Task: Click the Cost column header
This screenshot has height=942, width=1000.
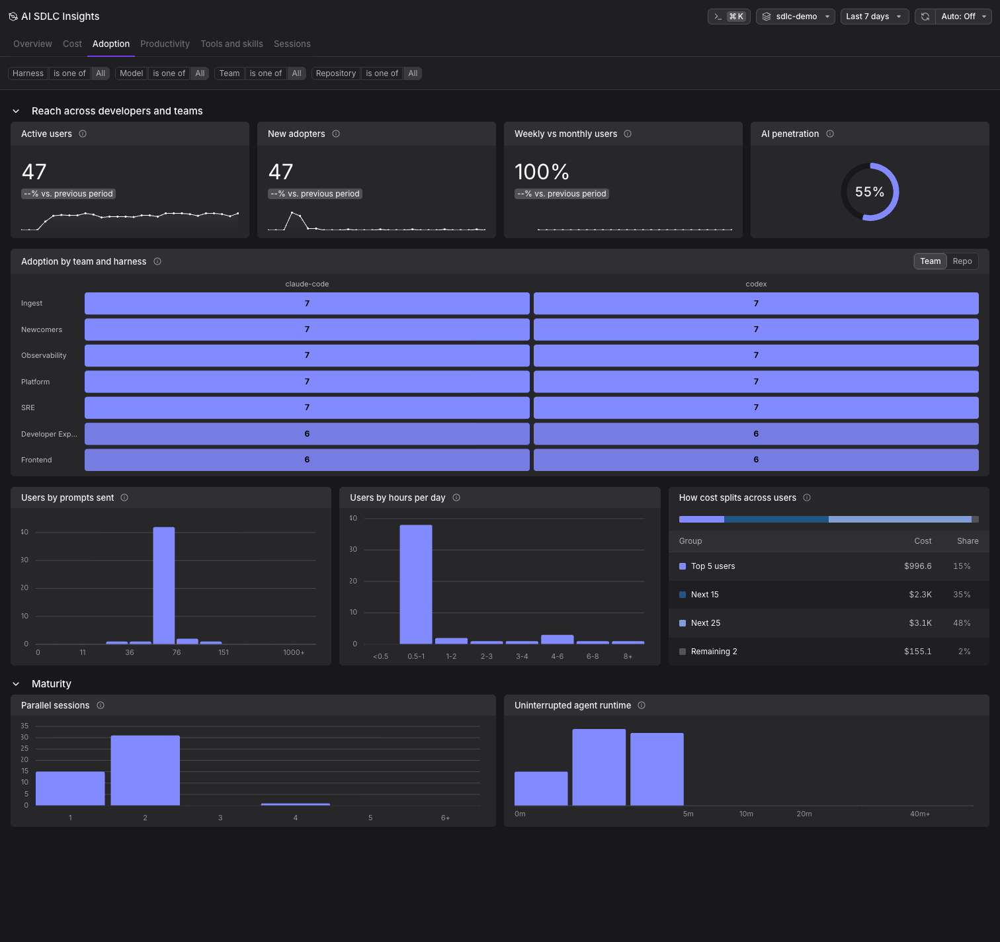Action: [x=923, y=541]
